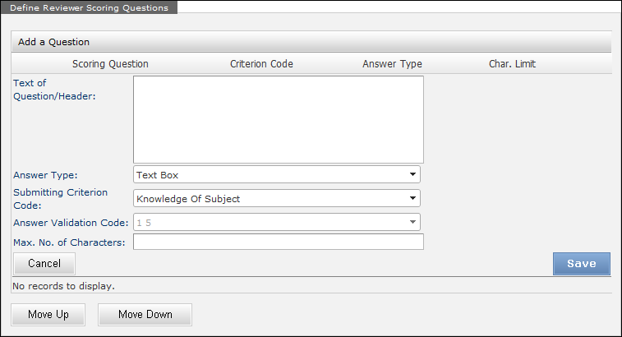Click the "No records to display" message

(63, 286)
